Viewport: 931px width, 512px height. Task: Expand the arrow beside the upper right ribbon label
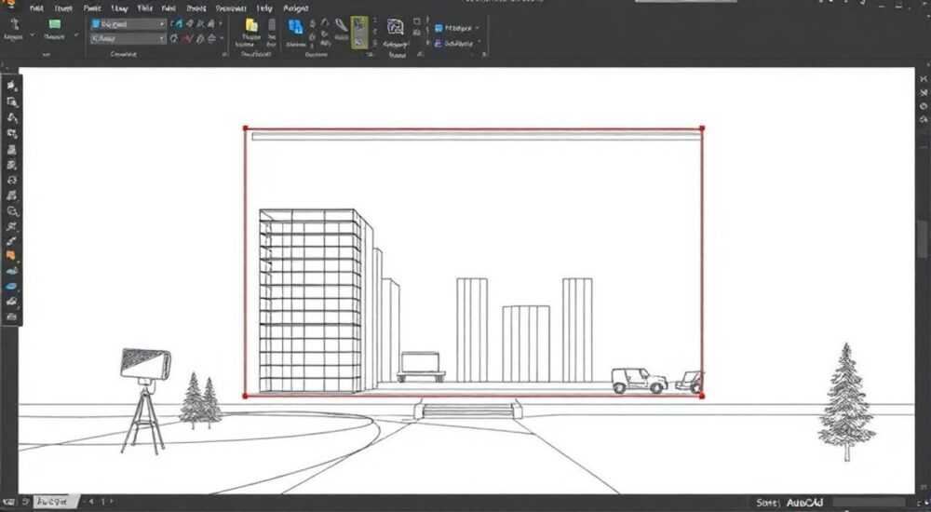coord(478,28)
